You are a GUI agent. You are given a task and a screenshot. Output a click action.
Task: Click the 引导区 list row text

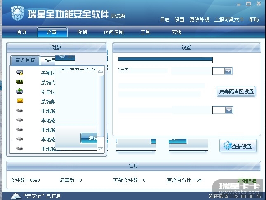click(48, 92)
